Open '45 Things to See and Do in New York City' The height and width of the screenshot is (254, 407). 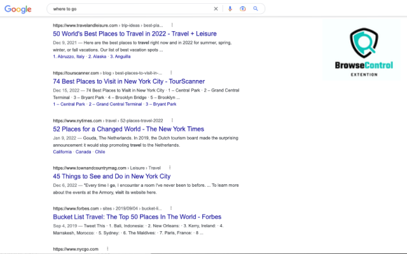coord(112,177)
